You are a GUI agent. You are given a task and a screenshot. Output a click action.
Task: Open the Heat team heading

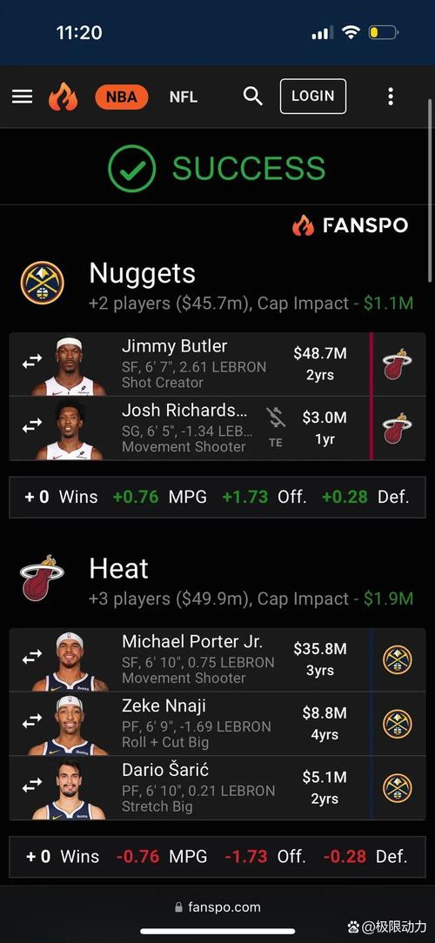pyautogui.click(x=118, y=568)
